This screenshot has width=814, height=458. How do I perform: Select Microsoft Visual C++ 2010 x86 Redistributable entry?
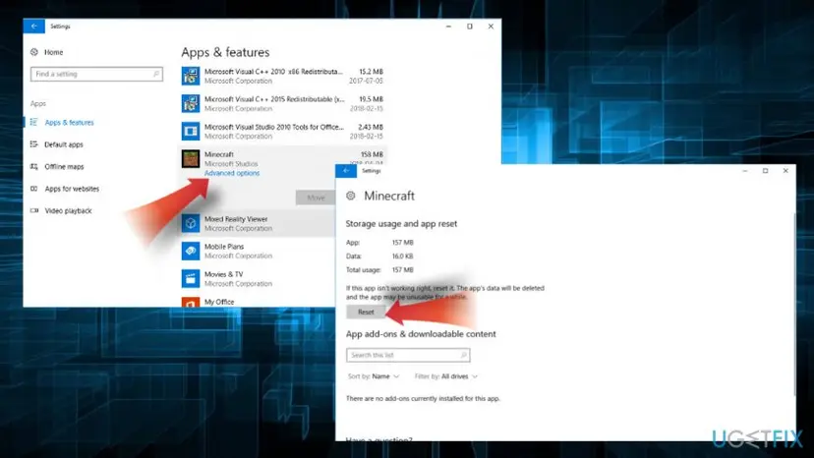click(x=282, y=76)
